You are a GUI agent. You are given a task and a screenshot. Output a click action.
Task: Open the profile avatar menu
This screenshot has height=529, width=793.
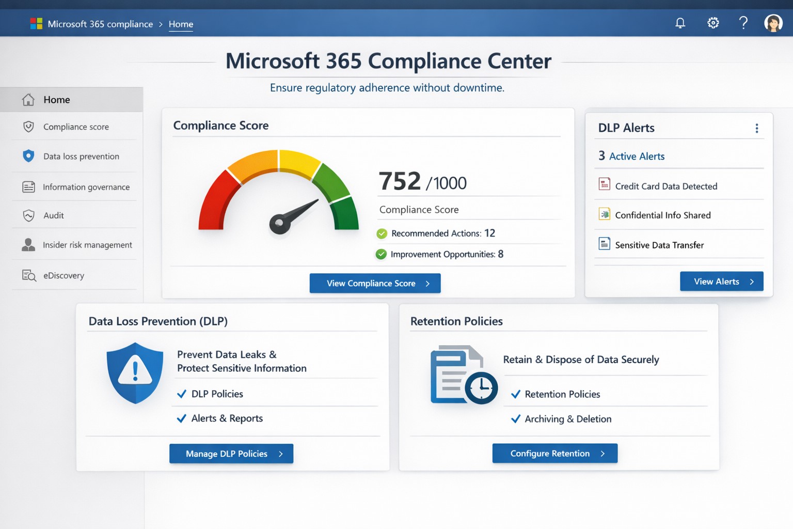(x=773, y=23)
